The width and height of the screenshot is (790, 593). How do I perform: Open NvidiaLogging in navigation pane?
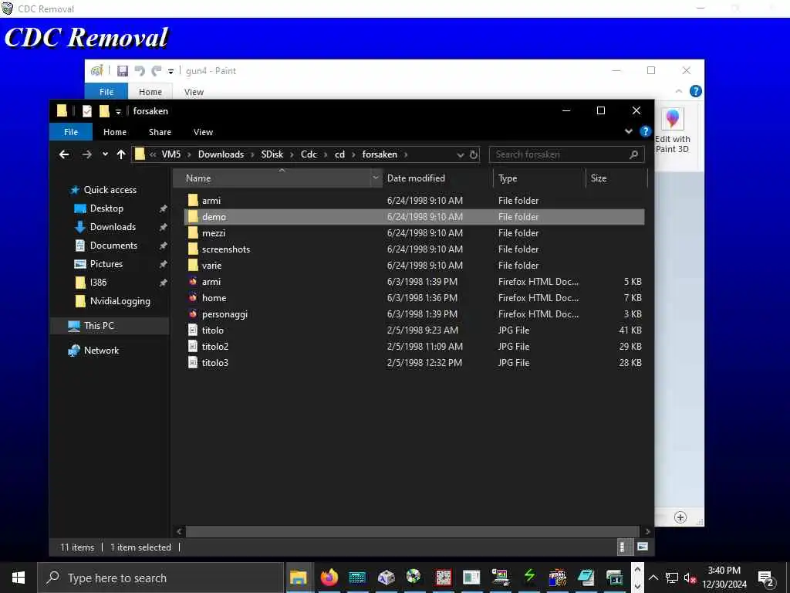pos(120,301)
